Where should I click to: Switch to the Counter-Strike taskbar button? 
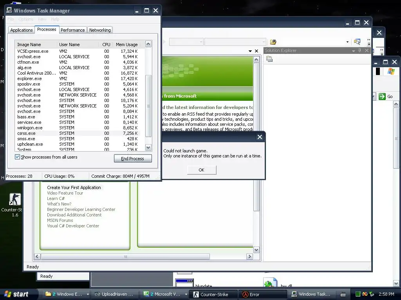[x=213, y=295]
